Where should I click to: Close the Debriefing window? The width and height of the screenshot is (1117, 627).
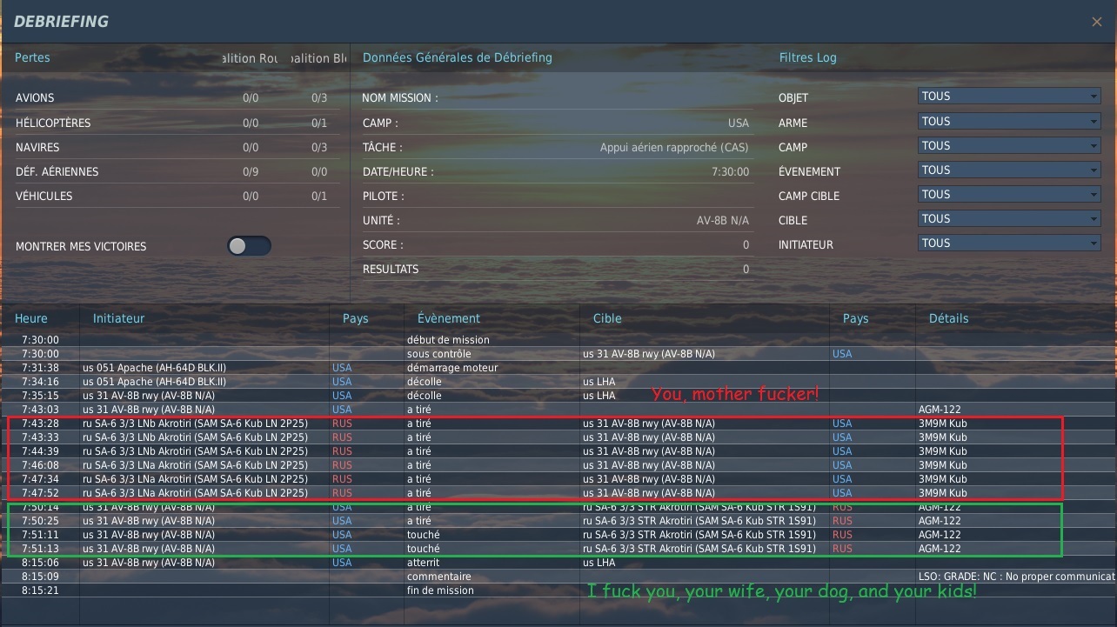[1096, 23]
